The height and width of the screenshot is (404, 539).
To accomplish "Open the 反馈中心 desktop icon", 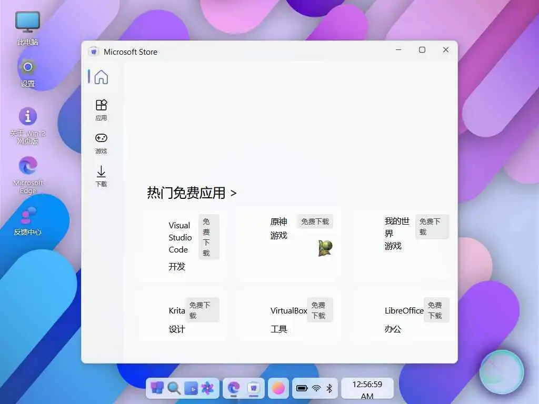I will pyautogui.click(x=27, y=221).
